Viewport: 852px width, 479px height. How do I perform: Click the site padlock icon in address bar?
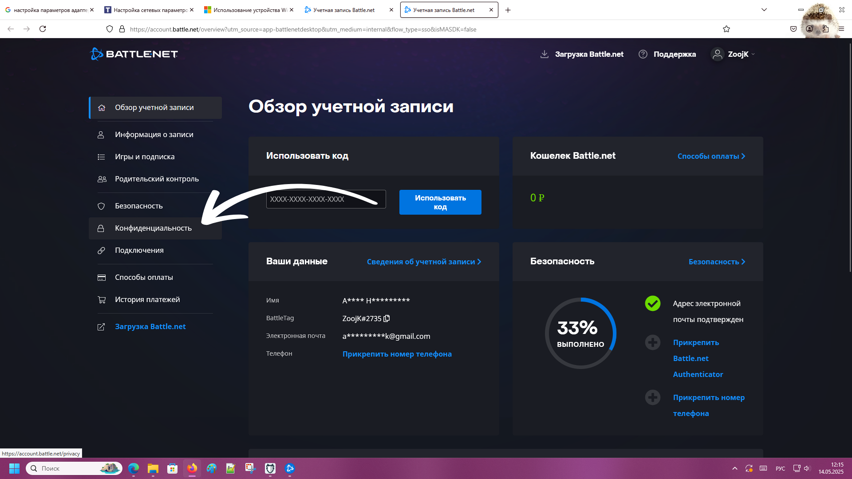[122, 29]
